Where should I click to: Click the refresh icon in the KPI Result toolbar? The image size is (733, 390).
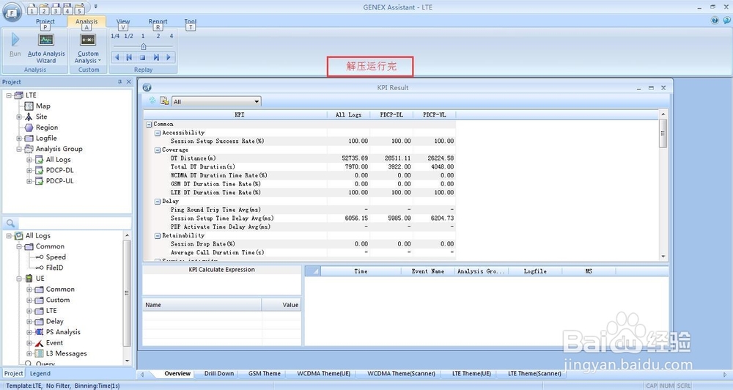[152, 100]
